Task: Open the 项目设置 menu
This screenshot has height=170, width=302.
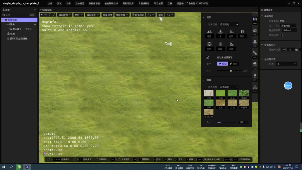Action: (x=159, y=4)
